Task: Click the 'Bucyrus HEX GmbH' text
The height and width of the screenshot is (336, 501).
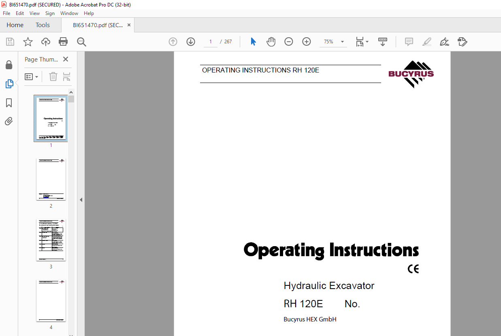Action: [x=310, y=319]
